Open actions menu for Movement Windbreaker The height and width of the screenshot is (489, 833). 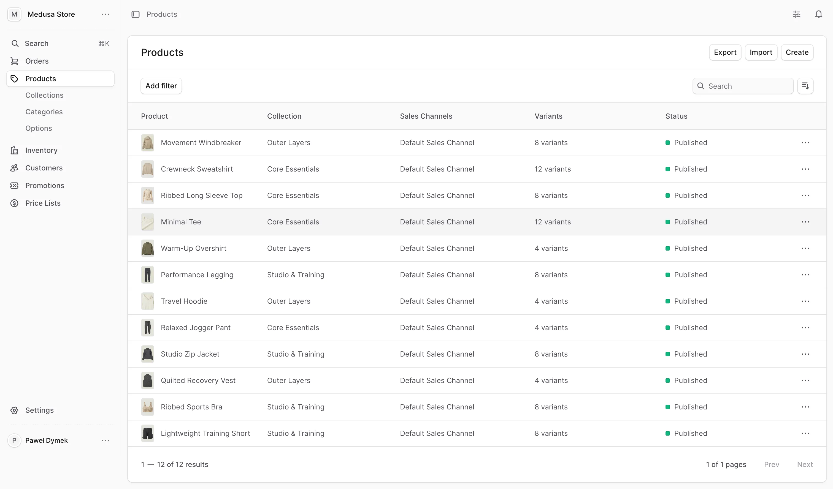(x=805, y=143)
